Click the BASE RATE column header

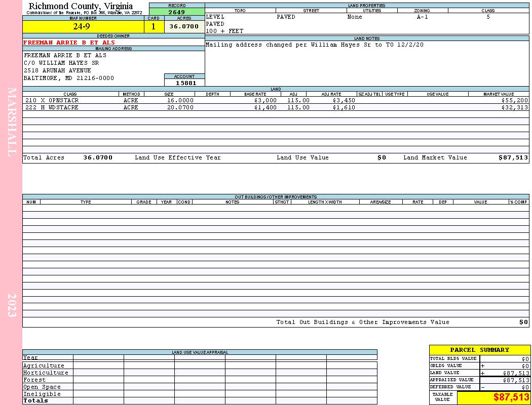pyautogui.click(x=255, y=94)
